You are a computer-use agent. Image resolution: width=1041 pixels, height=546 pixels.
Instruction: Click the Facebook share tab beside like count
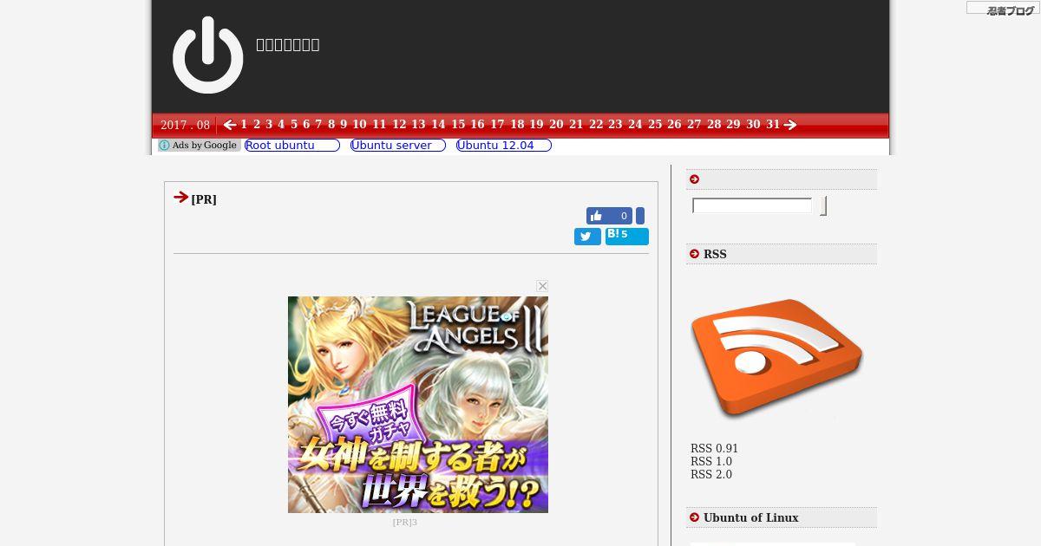[x=640, y=216]
